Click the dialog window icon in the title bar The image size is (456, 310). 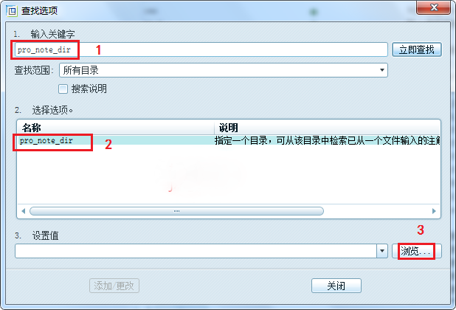click(12, 11)
